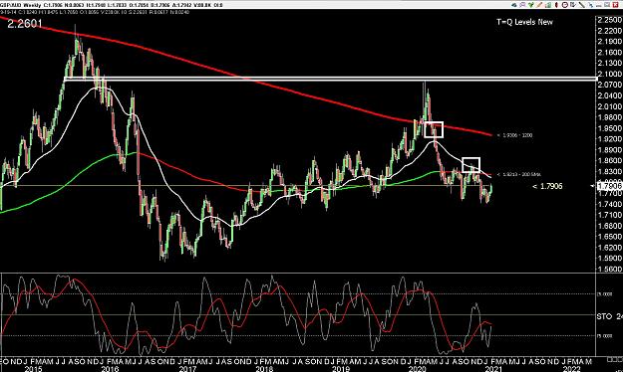Viewport: 623px width, 372px height.
Task: Click the 1.5600 level on price axis
Action: [x=610, y=269]
